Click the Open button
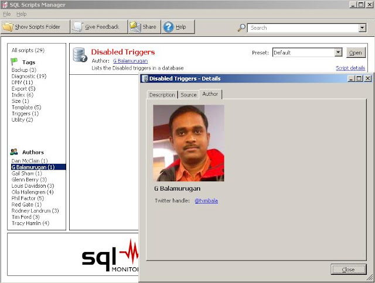 356,53
